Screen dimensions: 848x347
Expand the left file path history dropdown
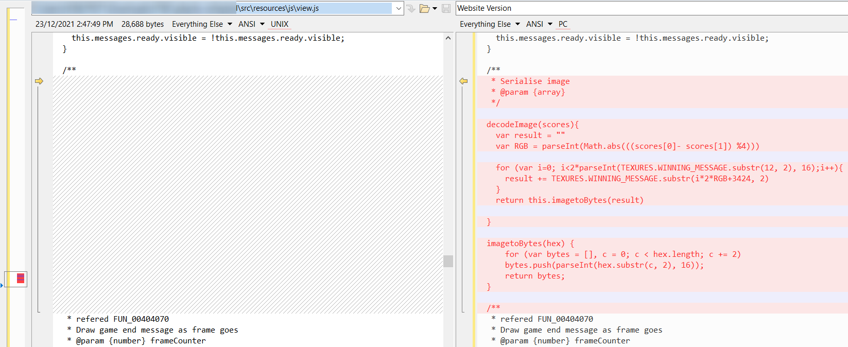399,9
